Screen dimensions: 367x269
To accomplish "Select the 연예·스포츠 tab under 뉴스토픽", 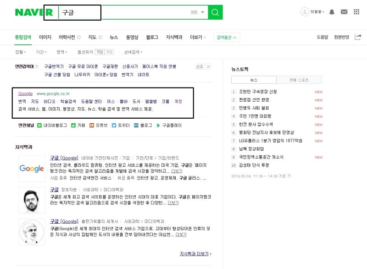I will [299, 80].
